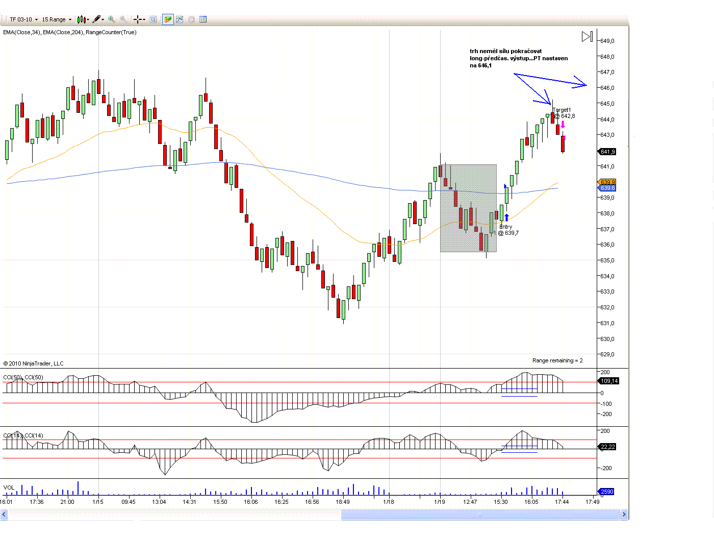Click the Zoom In magnifier icon
Viewport: 714px width, 536px height.
pyautogui.click(x=112, y=19)
